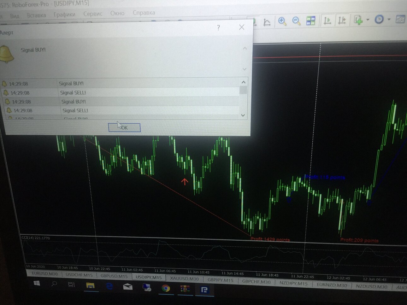Viewport: 407px width, 305px height.
Task: Click alert history list scroll-up arrow
Action: coord(243,82)
